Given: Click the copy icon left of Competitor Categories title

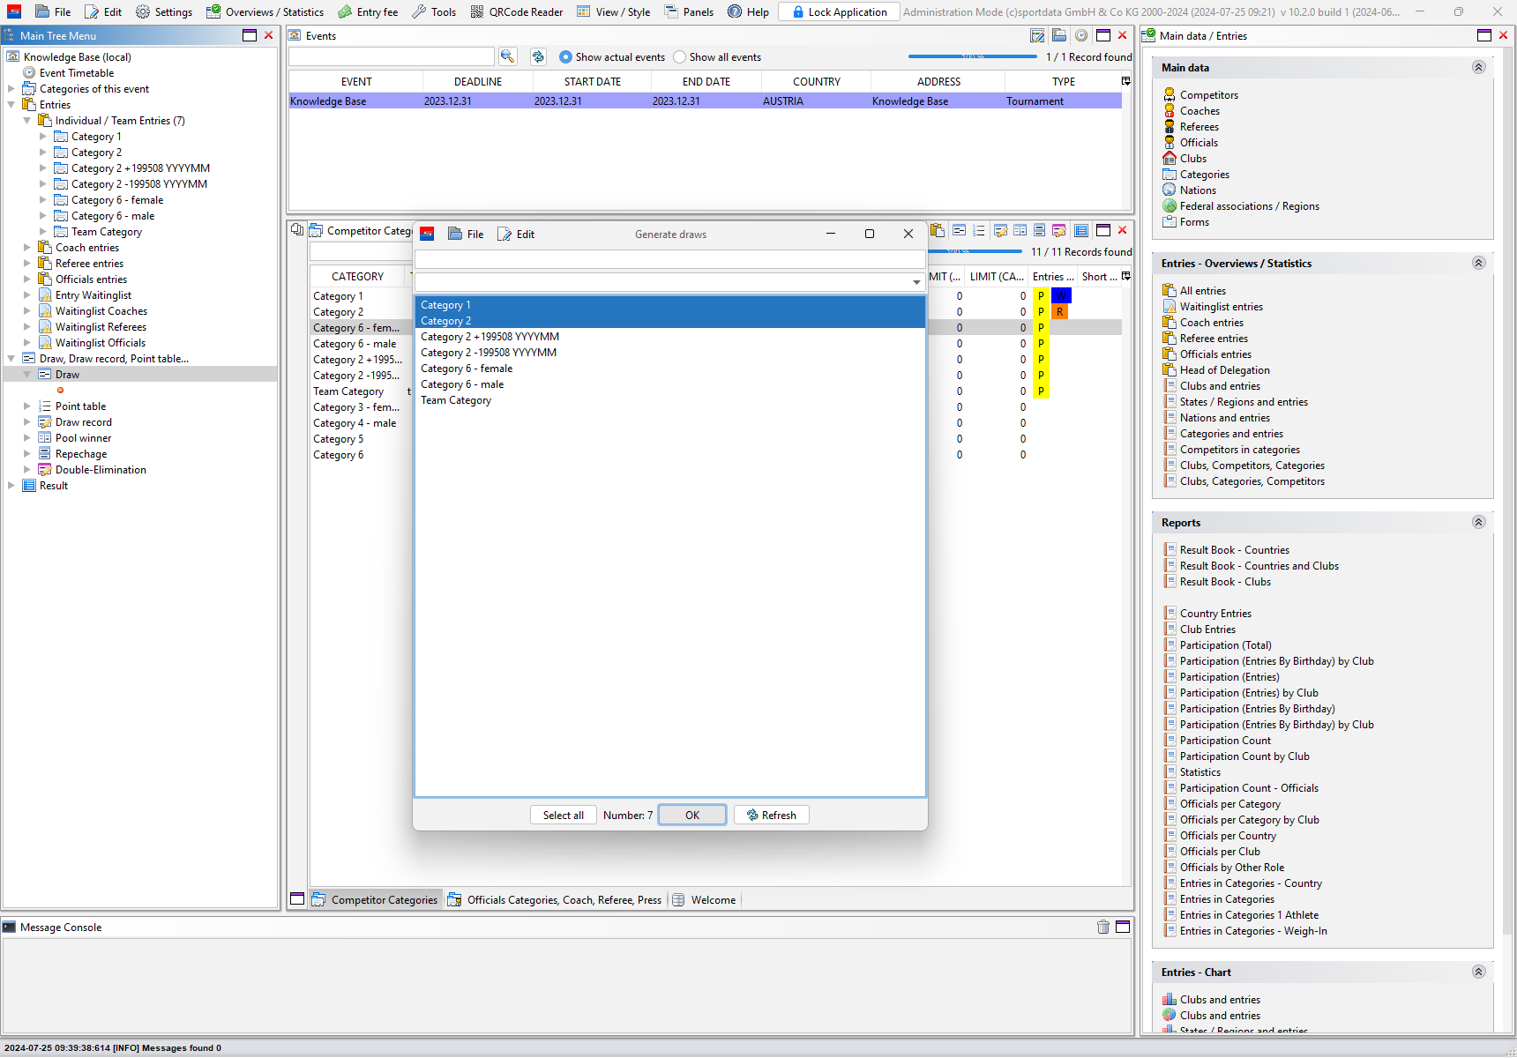Looking at the screenshot, I should click(297, 229).
